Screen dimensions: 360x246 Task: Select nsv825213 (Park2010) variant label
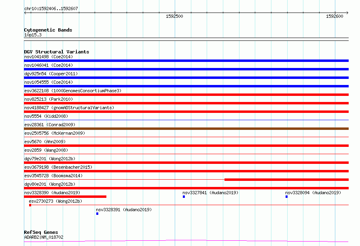49,99
